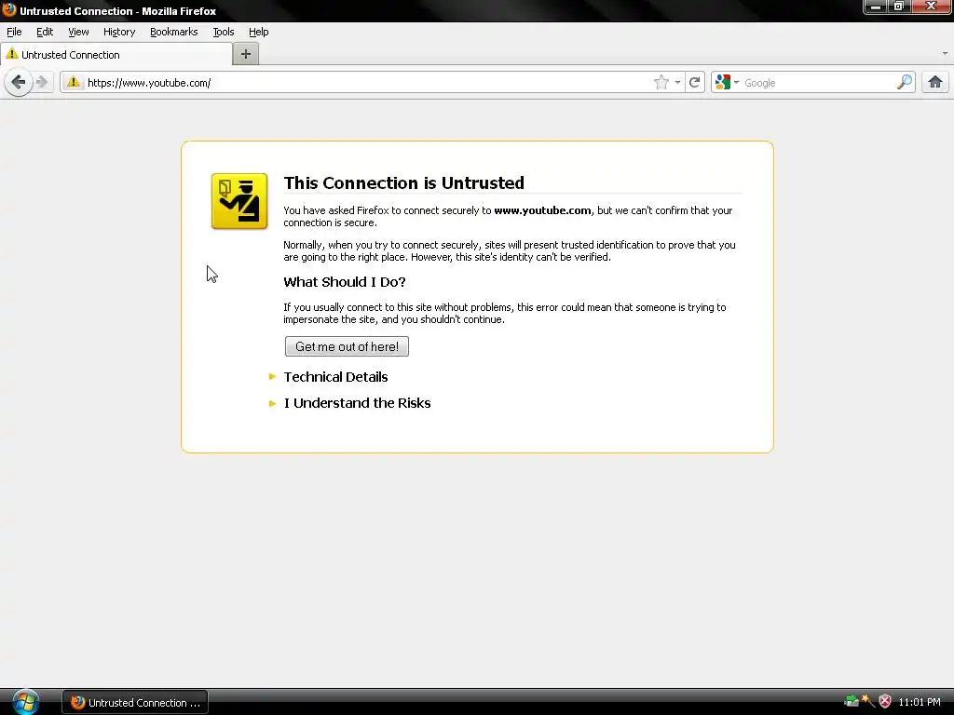Open the Bookmarks menu
Viewport: 954px width, 715px height.
pos(173,32)
